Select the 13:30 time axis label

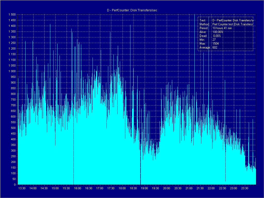(x=22, y=188)
